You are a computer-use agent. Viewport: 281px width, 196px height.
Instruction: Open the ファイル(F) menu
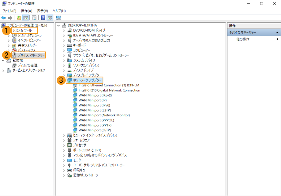coord(9,11)
